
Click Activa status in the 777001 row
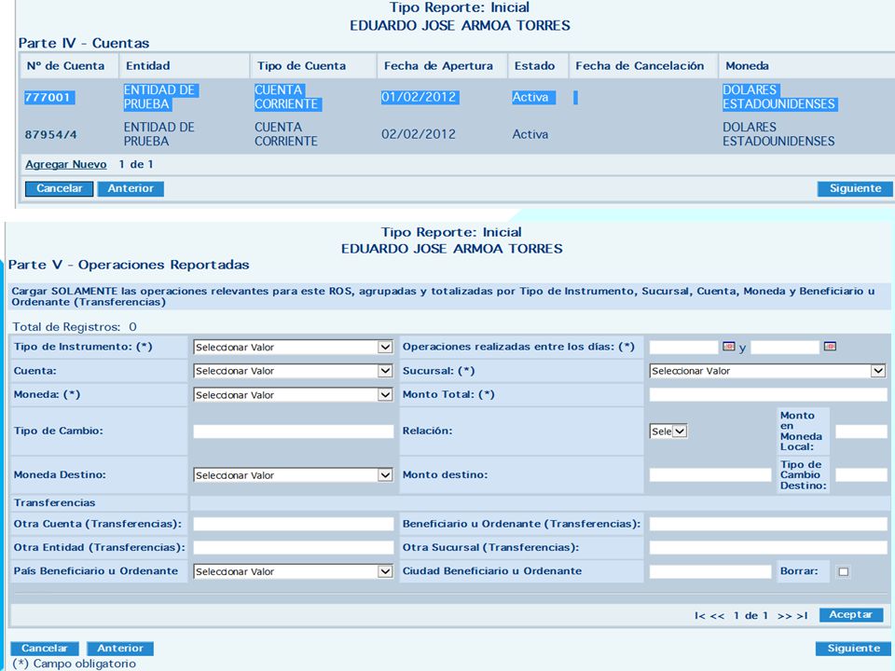pyautogui.click(x=530, y=98)
